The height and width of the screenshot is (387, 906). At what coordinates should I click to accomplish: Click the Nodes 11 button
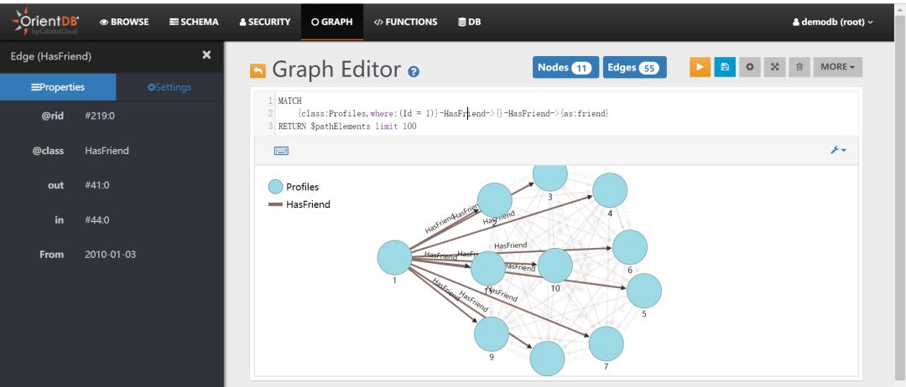coord(565,68)
